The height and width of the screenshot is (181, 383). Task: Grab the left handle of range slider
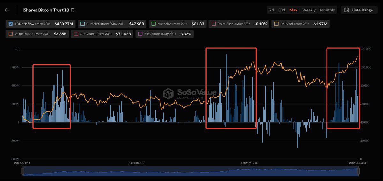[x=23, y=171]
